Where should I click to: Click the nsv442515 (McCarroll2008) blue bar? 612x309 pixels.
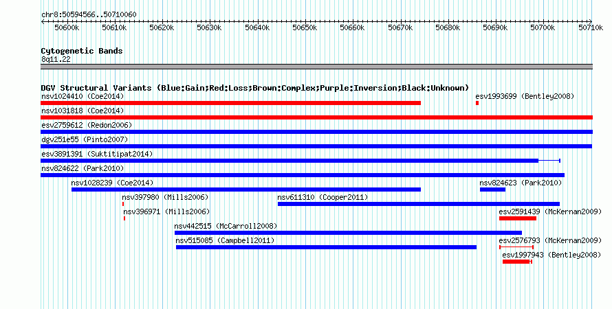tap(348, 233)
